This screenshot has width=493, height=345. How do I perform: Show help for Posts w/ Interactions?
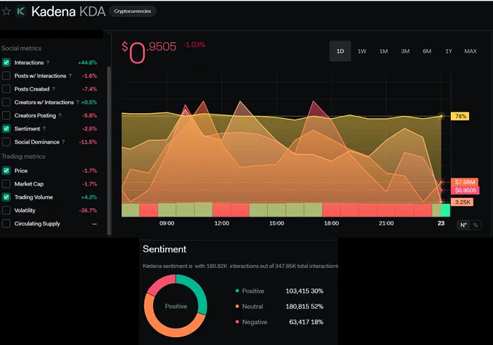[70, 75]
